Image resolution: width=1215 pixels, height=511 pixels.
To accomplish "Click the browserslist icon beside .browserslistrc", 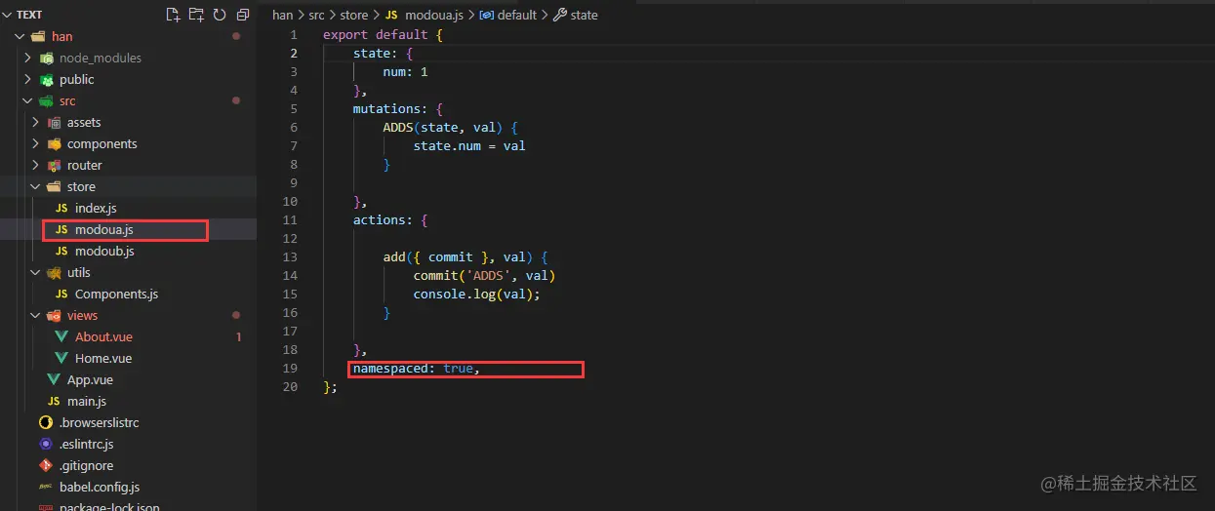I will (x=45, y=422).
